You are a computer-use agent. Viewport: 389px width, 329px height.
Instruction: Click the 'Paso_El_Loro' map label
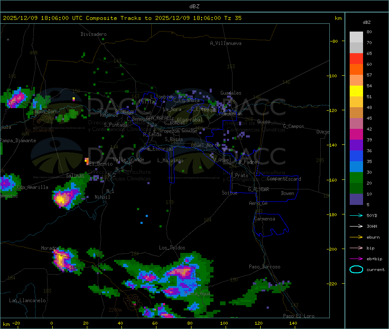(x=299, y=316)
